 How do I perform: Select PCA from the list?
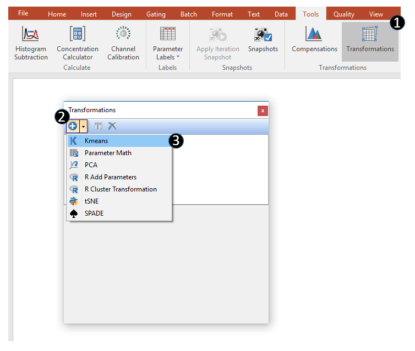91,165
